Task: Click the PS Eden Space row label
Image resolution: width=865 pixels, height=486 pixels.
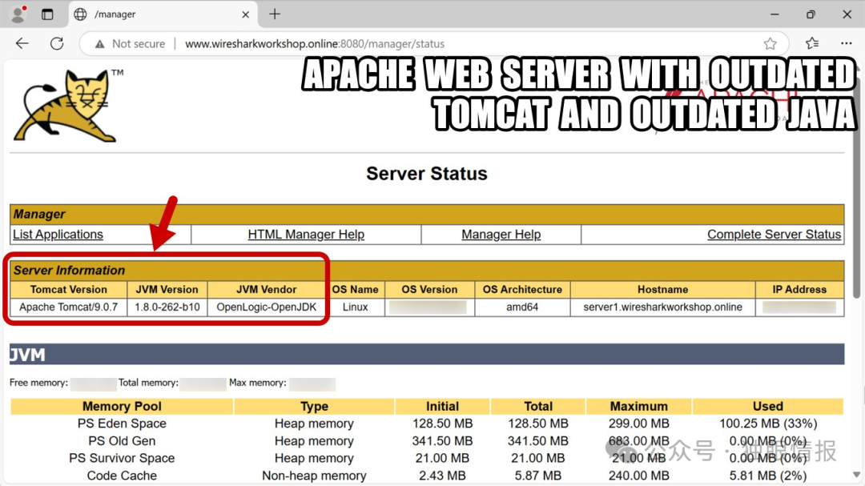Action: point(122,424)
